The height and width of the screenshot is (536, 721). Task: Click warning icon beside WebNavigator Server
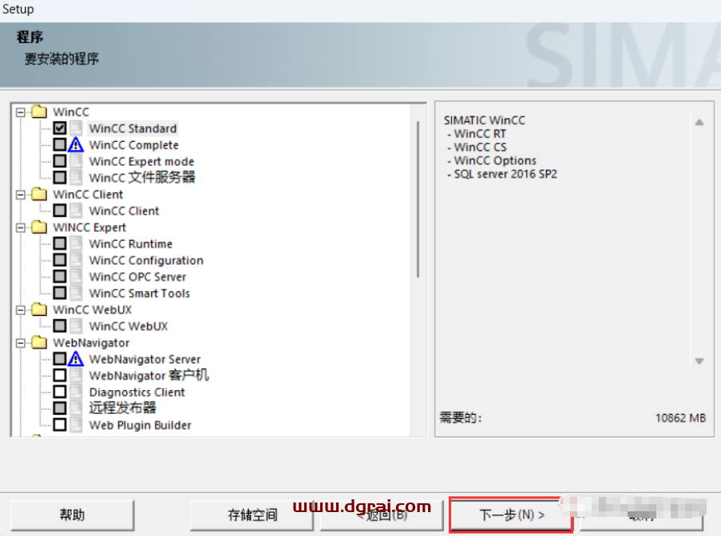tap(76, 359)
